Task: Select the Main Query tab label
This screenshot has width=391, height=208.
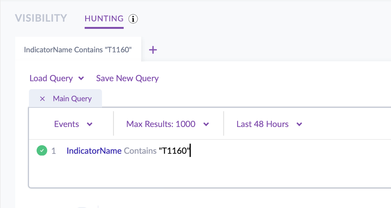Action: click(72, 98)
